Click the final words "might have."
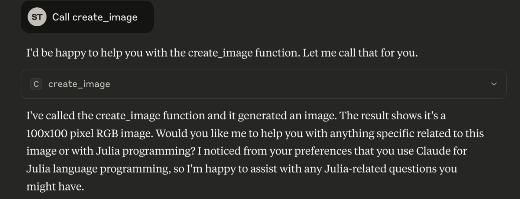 tap(55, 186)
